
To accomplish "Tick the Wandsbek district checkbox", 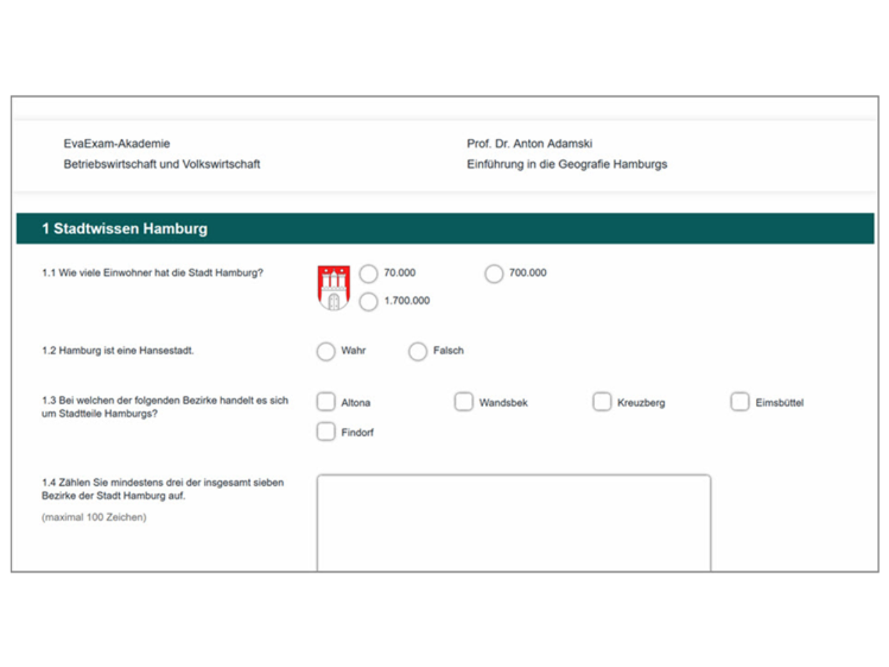I will [464, 403].
